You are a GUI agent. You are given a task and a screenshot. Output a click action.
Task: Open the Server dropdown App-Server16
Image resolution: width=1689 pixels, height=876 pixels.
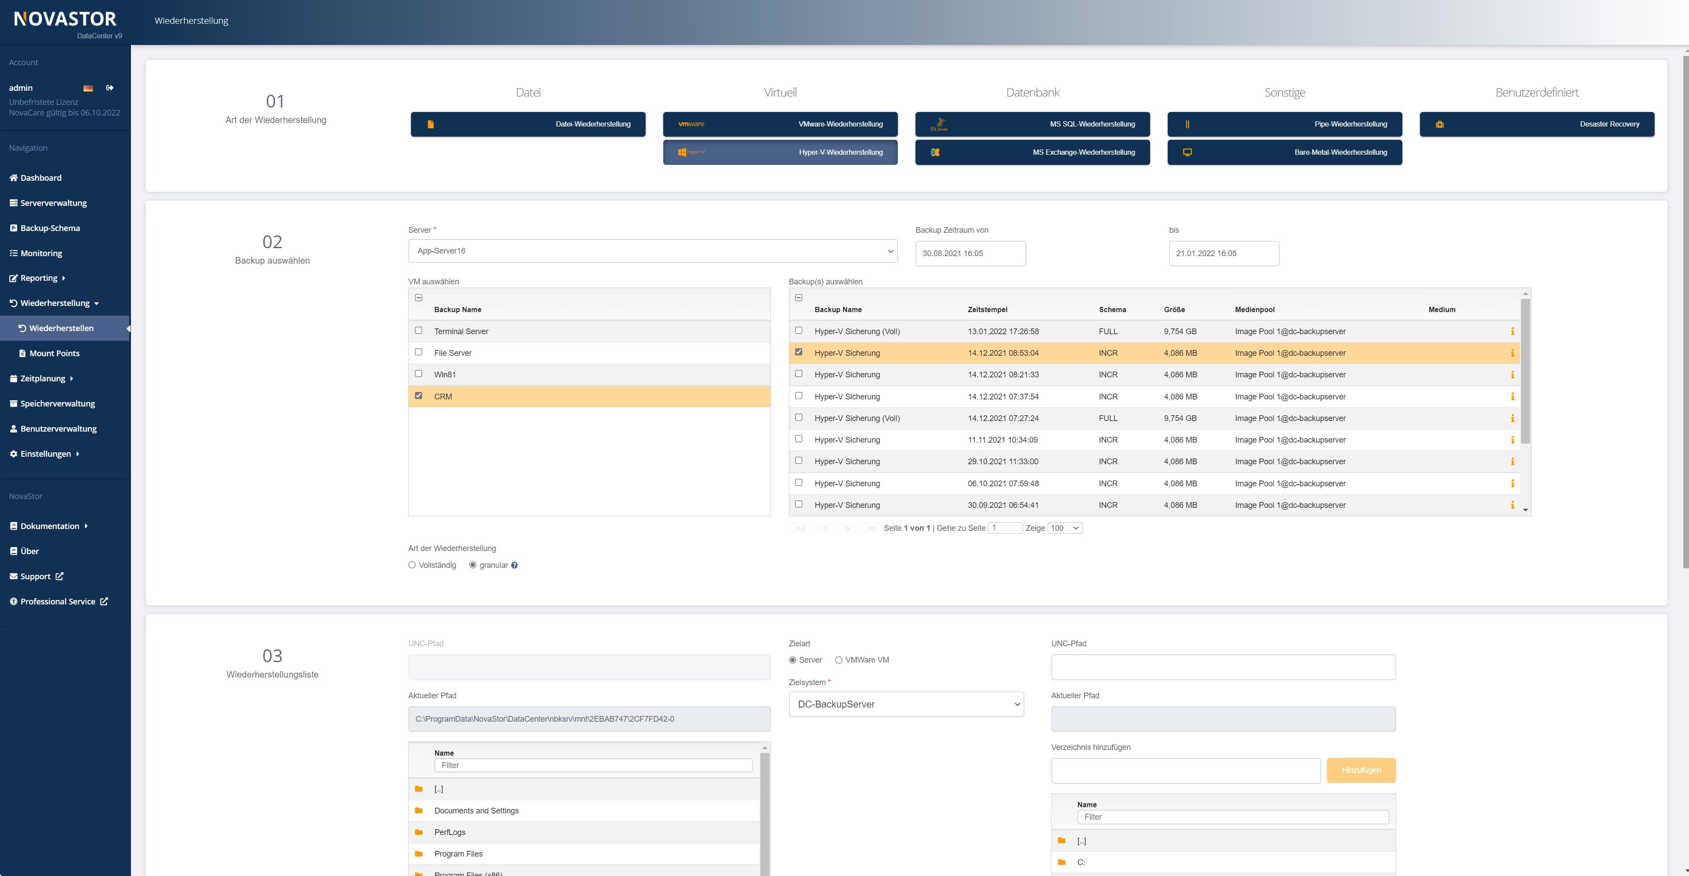pos(652,250)
